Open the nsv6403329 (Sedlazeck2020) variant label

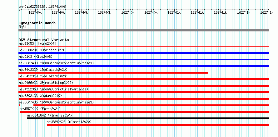[43, 70]
